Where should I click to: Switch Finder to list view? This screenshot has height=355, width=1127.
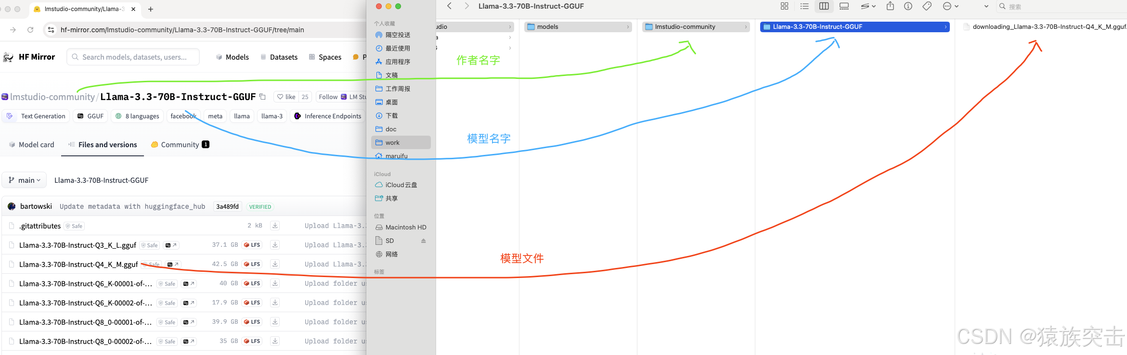tap(804, 6)
